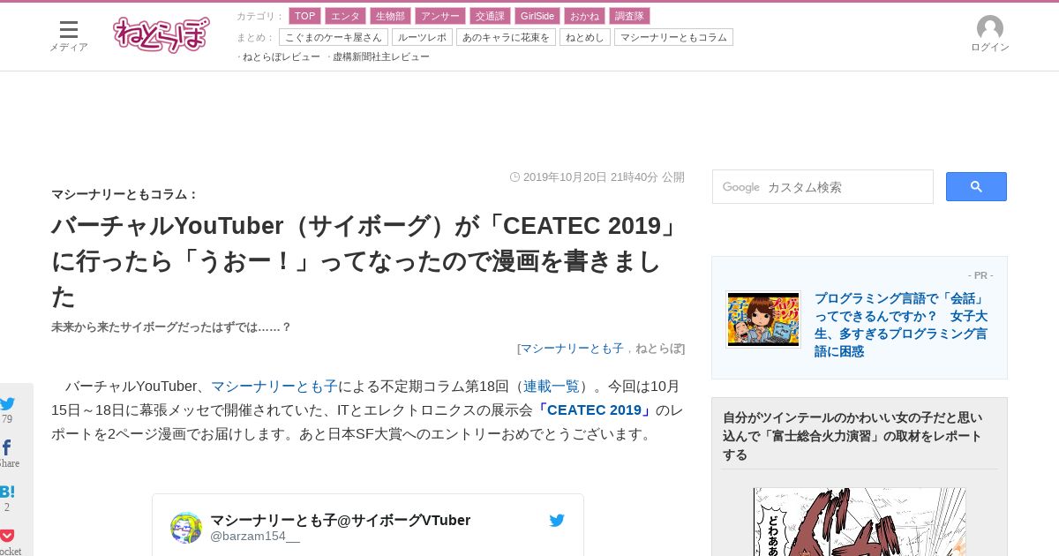Image resolution: width=1059 pixels, height=556 pixels.
Task: Select the おかね category tab
Action: tap(584, 16)
